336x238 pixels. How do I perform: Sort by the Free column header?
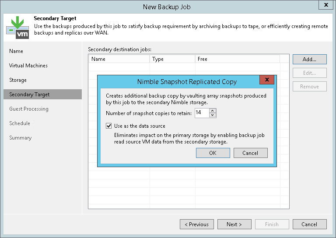[x=238, y=59]
